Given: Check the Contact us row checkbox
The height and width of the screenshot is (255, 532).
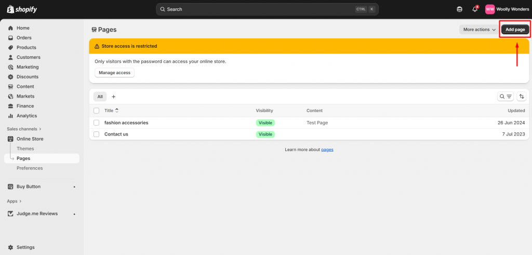Looking at the screenshot, I should [96, 135].
